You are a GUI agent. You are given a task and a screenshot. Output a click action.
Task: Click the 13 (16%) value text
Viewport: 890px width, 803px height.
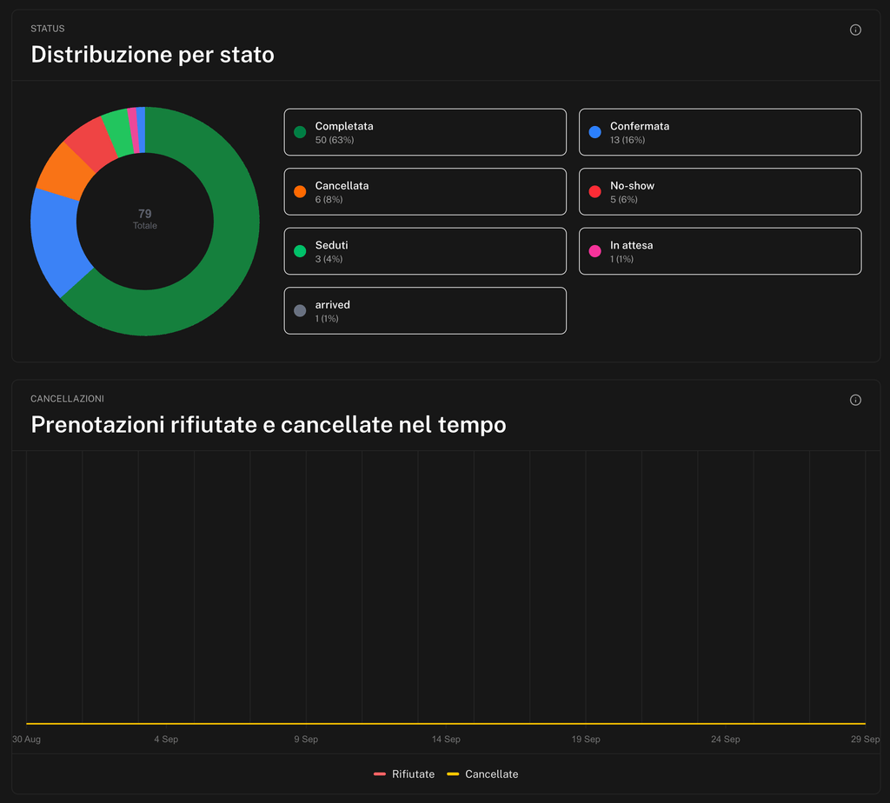click(x=628, y=140)
